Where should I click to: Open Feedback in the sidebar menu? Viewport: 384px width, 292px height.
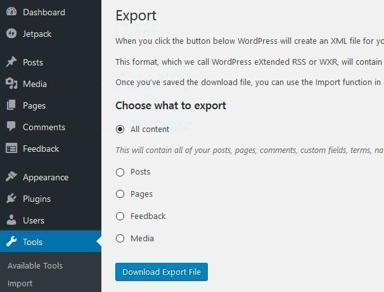pyautogui.click(x=51, y=149)
